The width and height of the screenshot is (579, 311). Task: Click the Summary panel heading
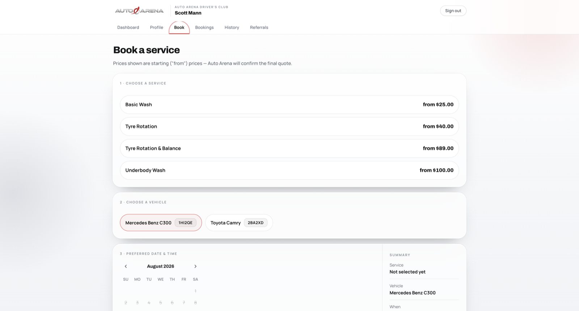click(400, 255)
